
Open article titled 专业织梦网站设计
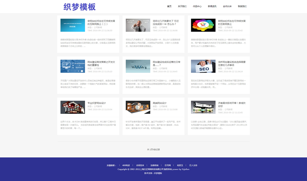pyautogui.click(x=97, y=103)
